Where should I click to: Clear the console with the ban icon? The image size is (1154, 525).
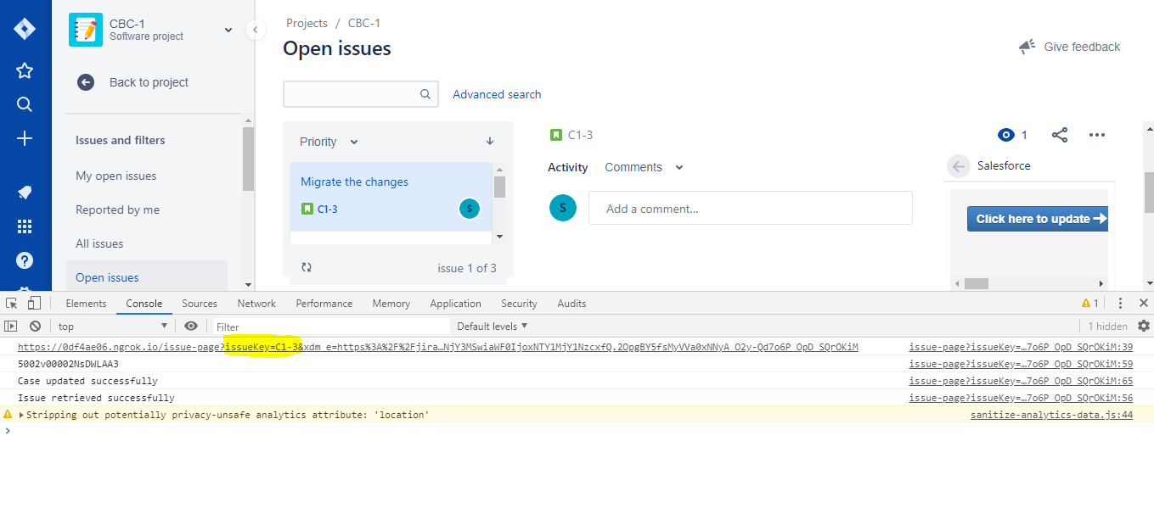tap(35, 326)
